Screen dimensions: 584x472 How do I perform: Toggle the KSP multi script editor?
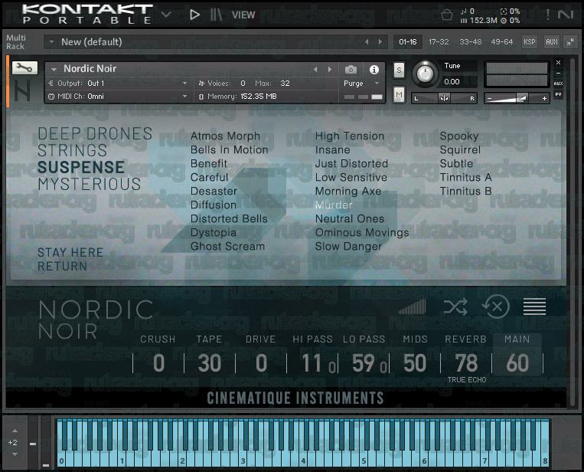pos(529,41)
